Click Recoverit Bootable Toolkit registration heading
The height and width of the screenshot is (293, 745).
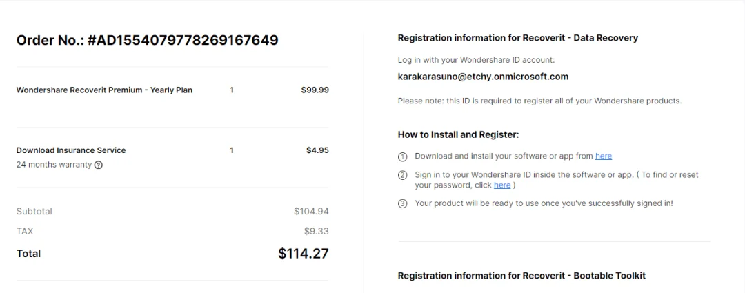[521, 276]
